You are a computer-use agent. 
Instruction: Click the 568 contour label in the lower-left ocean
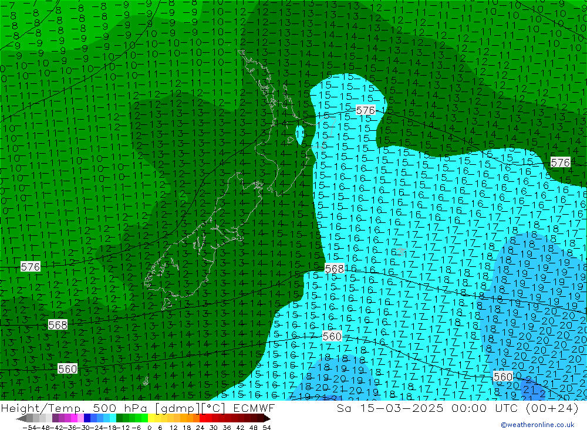(x=58, y=325)
